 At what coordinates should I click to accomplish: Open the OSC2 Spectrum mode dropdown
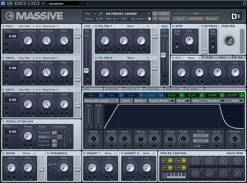[50, 58]
